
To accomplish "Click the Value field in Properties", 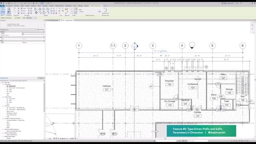I will click(x=33, y=39).
